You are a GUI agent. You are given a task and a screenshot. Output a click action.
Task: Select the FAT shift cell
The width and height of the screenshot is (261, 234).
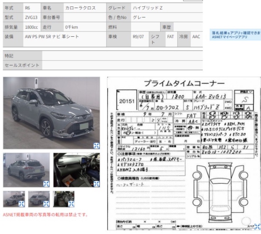(x=171, y=39)
